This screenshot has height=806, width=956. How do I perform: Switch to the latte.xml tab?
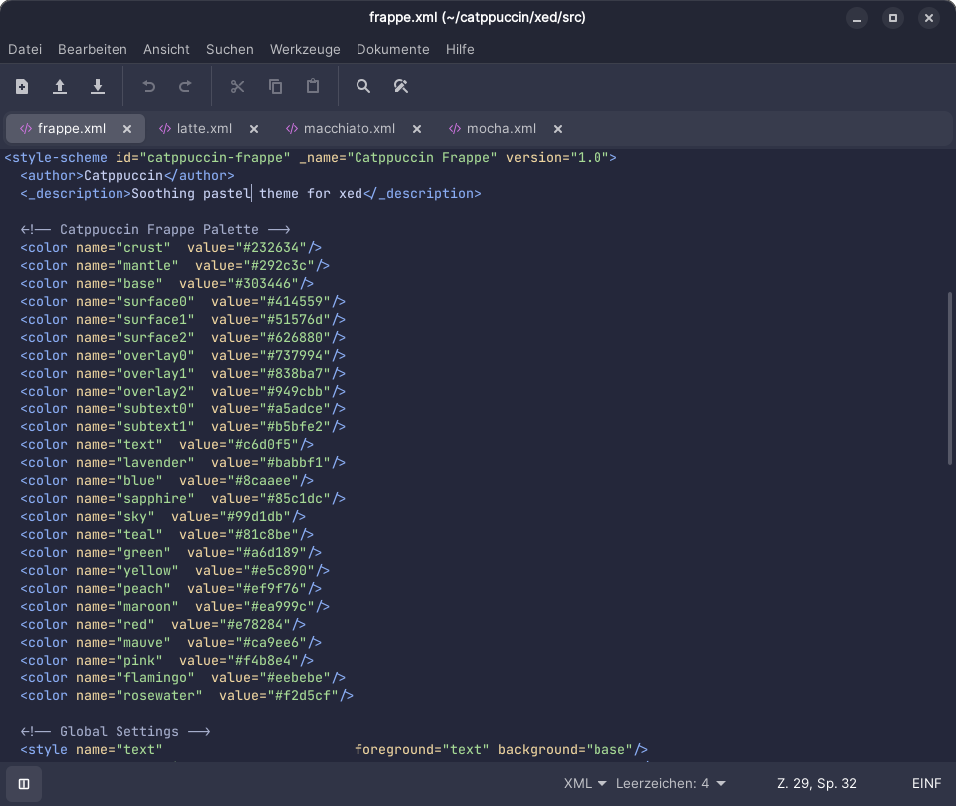tap(204, 129)
